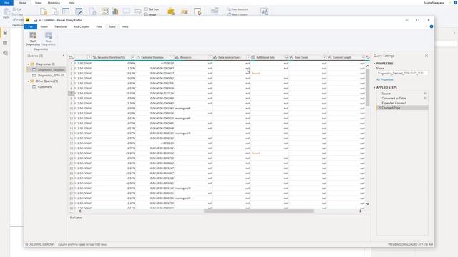Switch to Report view in Power BI sidebar
458x257 pixels.
tap(5, 33)
